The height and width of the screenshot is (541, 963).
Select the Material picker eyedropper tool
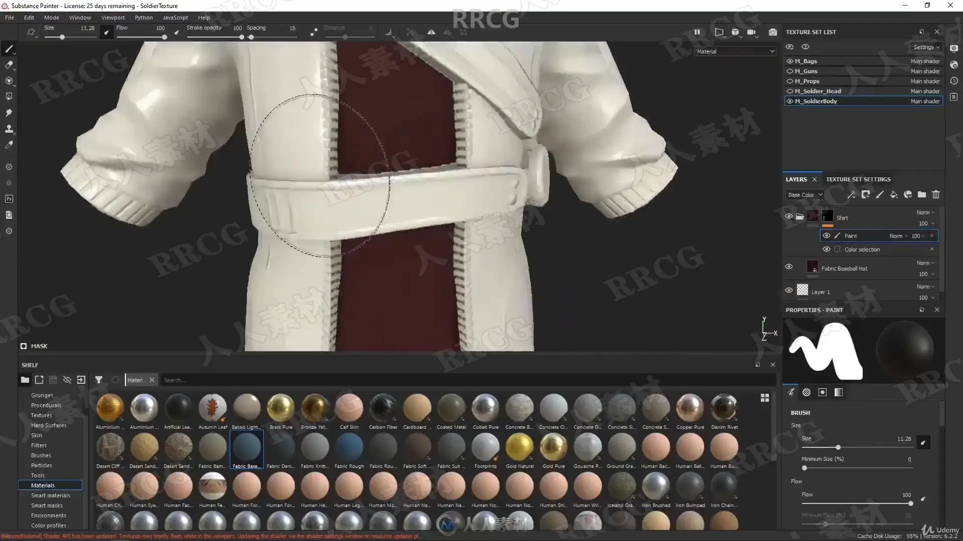pyautogui.click(x=9, y=145)
